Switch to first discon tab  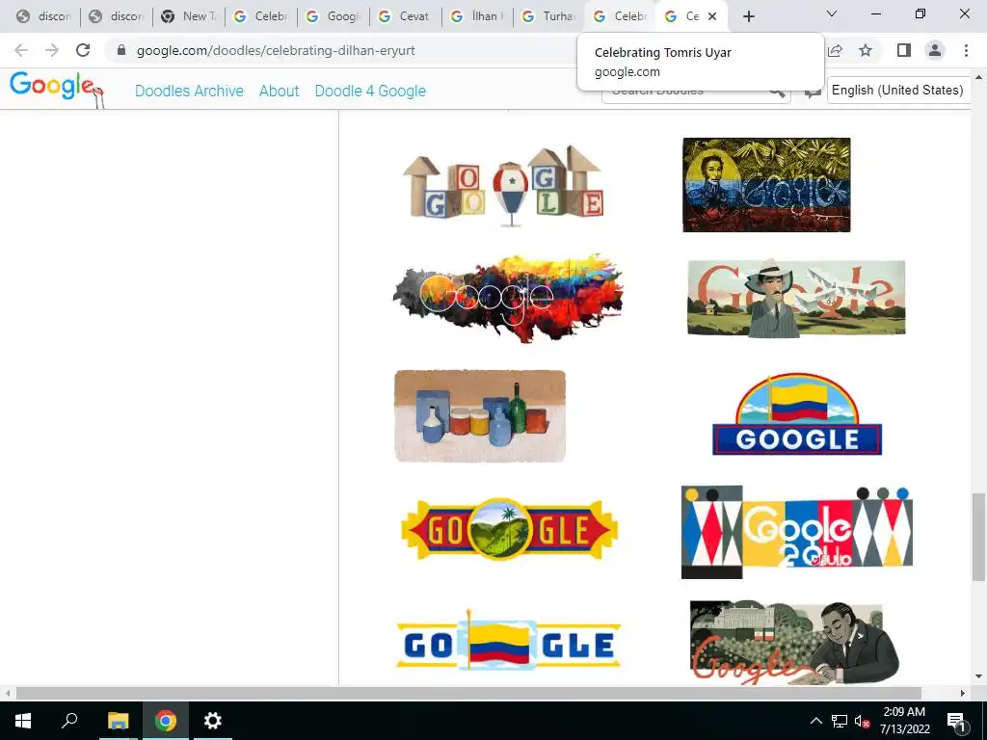[x=44, y=16]
